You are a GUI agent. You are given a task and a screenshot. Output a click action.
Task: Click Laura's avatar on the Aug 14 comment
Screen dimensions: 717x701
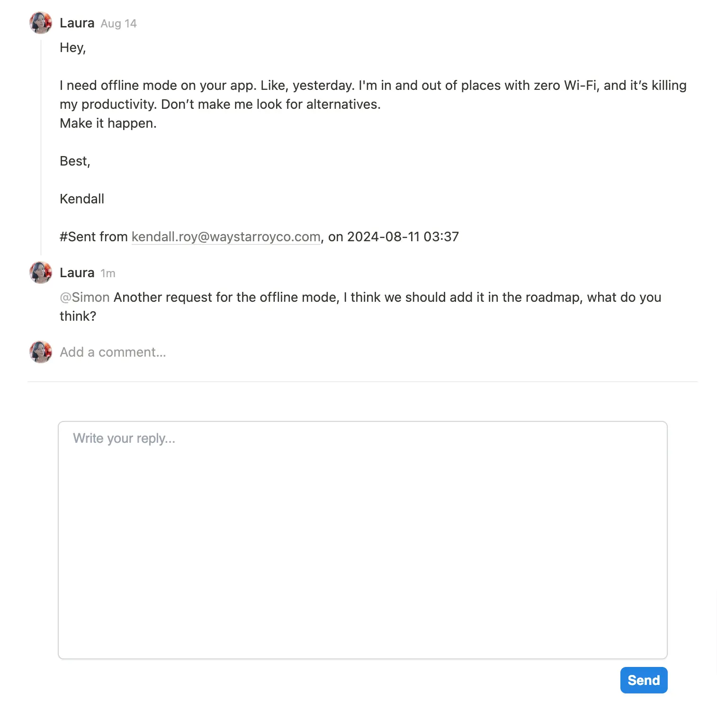(x=41, y=23)
